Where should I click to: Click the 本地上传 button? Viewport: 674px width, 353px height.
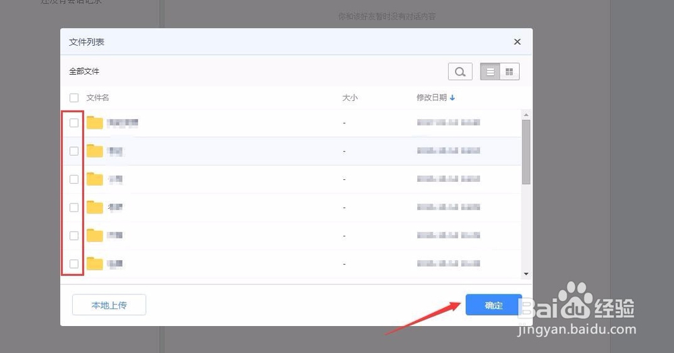tap(109, 305)
